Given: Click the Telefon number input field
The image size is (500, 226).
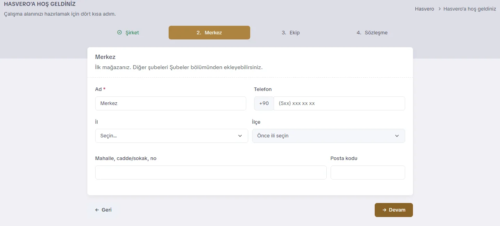Looking at the screenshot, I should [339, 103].
